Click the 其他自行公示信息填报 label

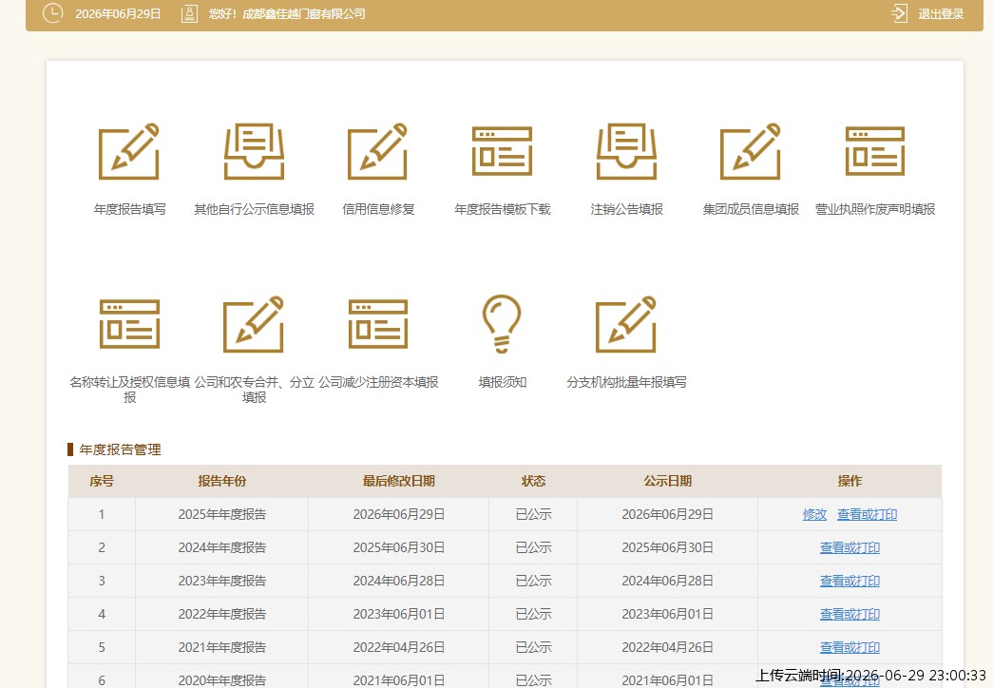pyautogui.click(x=254, y=209)
